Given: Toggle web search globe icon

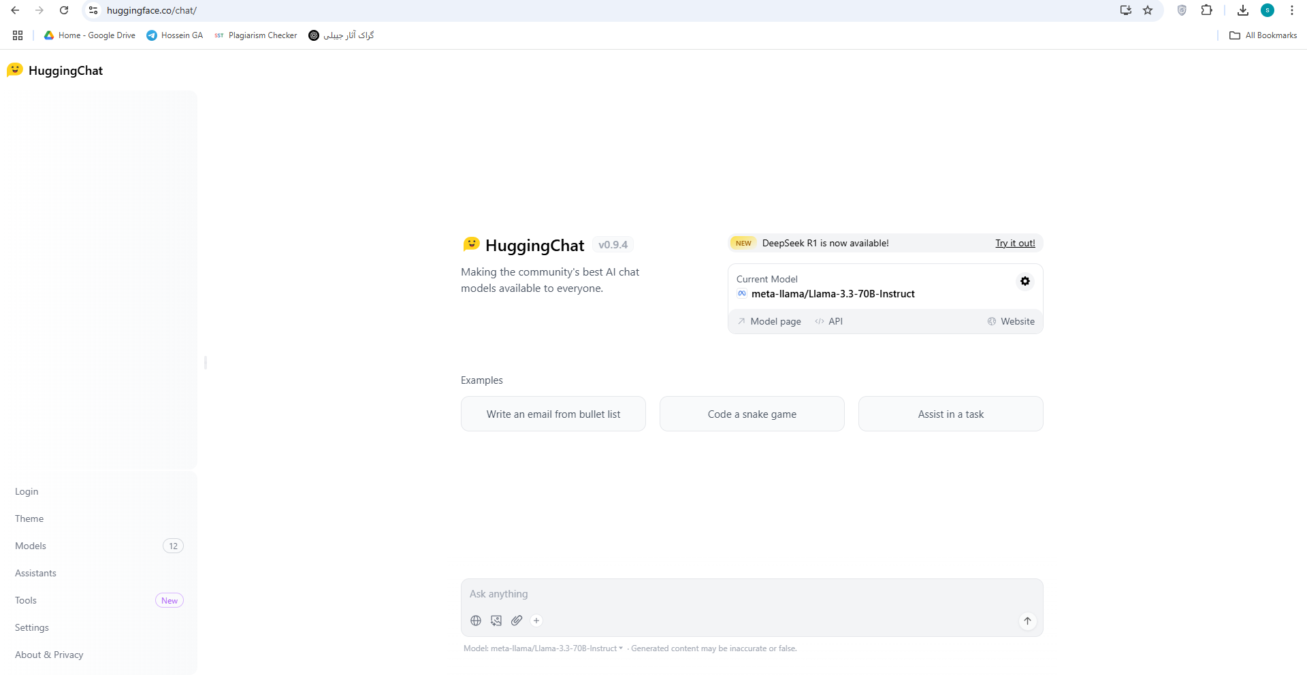Looking at the screenshot, I should pyautogui.click(x=476, y=621).
